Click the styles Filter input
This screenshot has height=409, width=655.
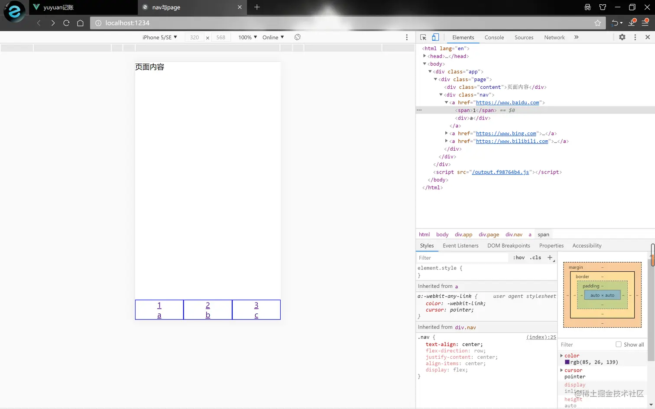(x=463, y=258)
